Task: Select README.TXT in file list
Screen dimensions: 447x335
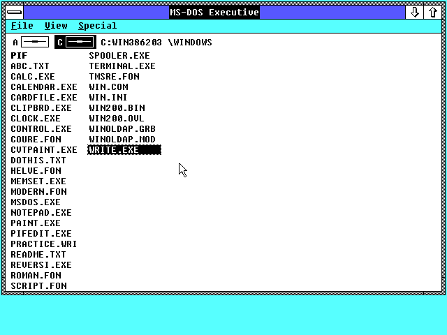Action: (38, 254)
